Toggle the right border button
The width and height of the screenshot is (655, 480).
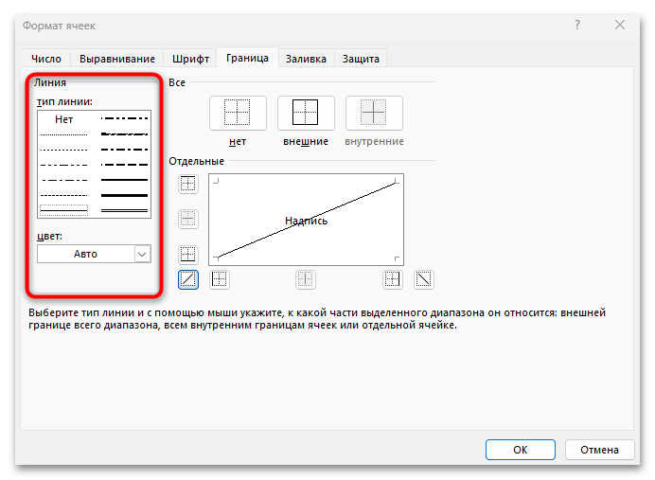click(x=392, y=279)
